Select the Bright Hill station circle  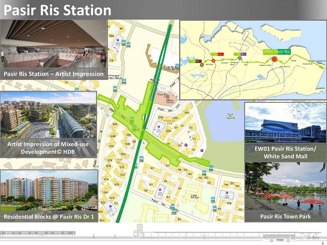(x=202, y=65)
